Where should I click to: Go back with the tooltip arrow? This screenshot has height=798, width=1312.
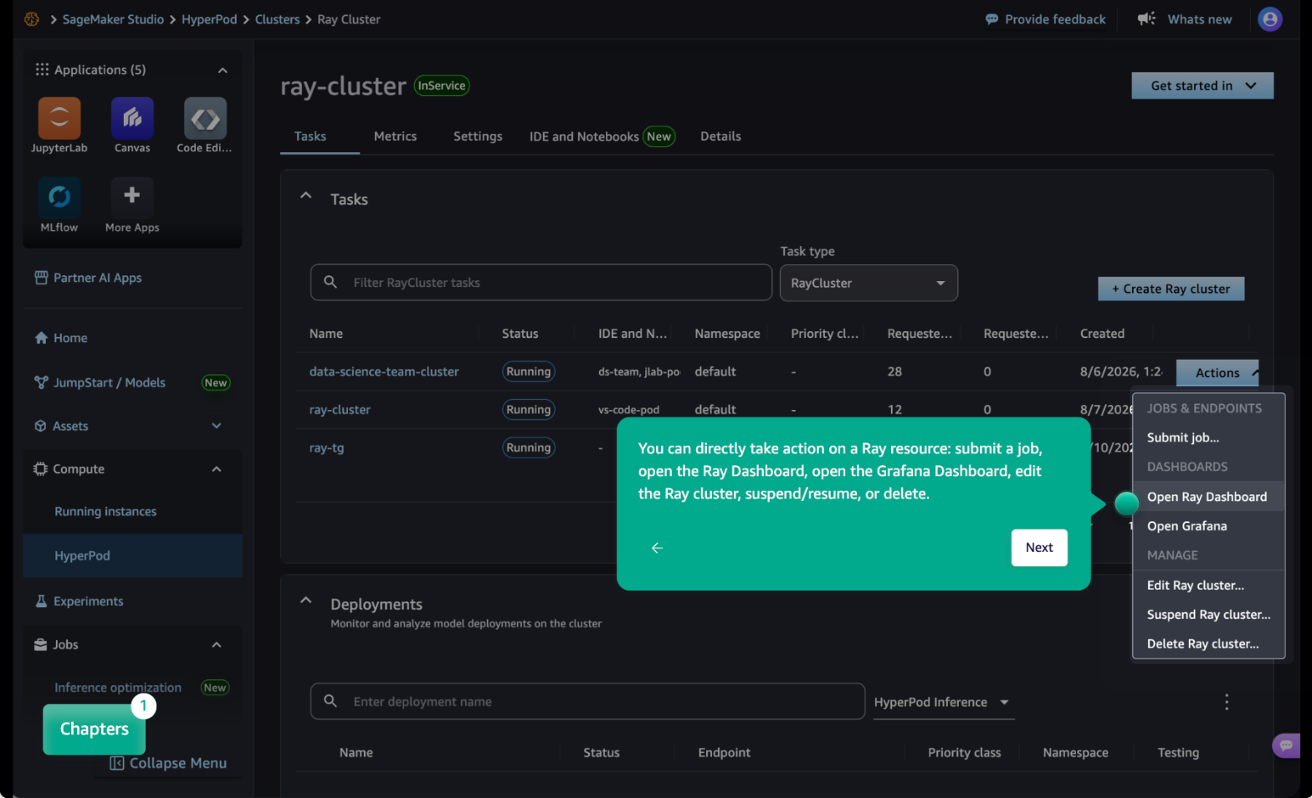[x=657, y=548]
